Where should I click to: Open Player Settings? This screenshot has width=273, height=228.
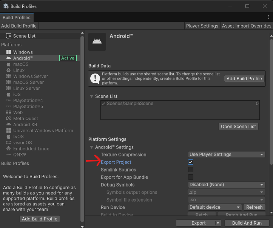pyautogui.click(x=202, y=26)
